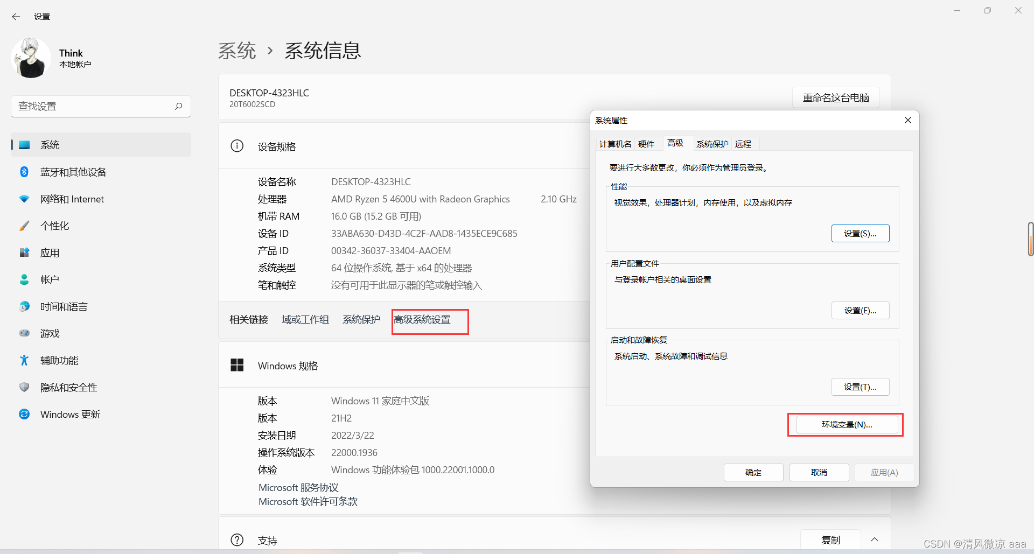
Task: Click 取消 in 系统属性 dialog
Action: click(819, 472)
